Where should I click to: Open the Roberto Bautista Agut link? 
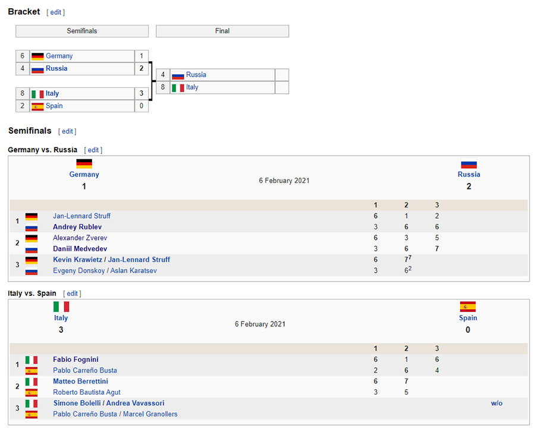click(x=86, y=392)
